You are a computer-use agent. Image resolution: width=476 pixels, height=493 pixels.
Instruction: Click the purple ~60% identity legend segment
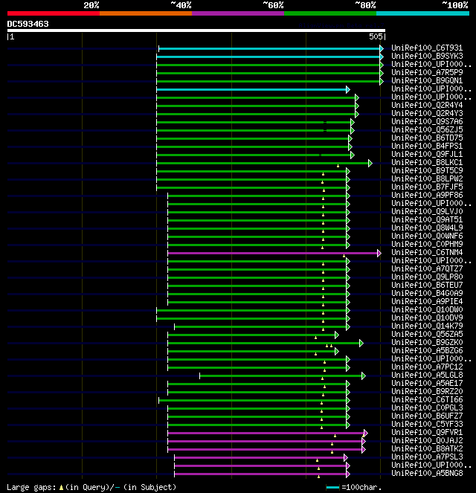tap(238, 13)
